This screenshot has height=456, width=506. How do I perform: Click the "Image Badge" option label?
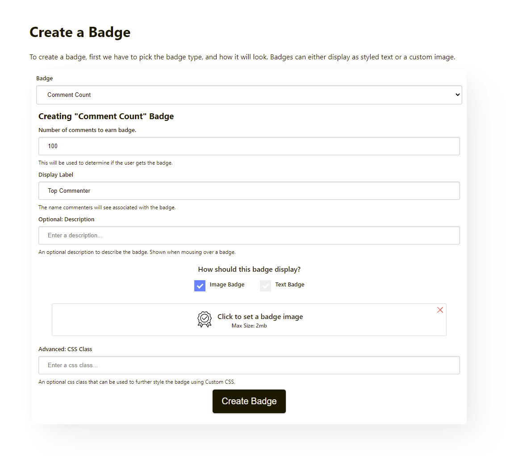tap(227, 285)
